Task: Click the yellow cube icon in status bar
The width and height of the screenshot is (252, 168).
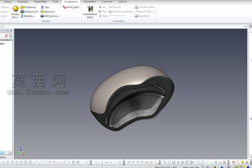Action: (x=215, y=167)
